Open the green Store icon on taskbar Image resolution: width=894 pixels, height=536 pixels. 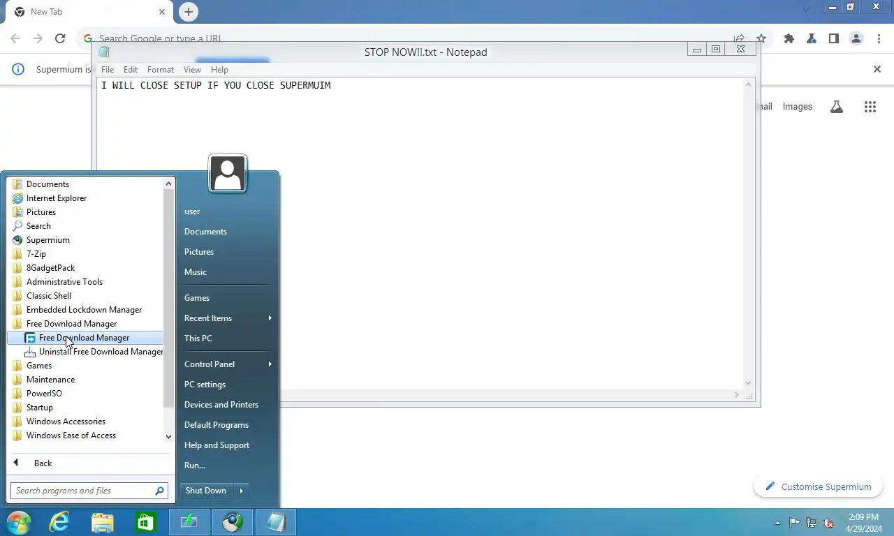pyautogui.click(x=146, y=522)
